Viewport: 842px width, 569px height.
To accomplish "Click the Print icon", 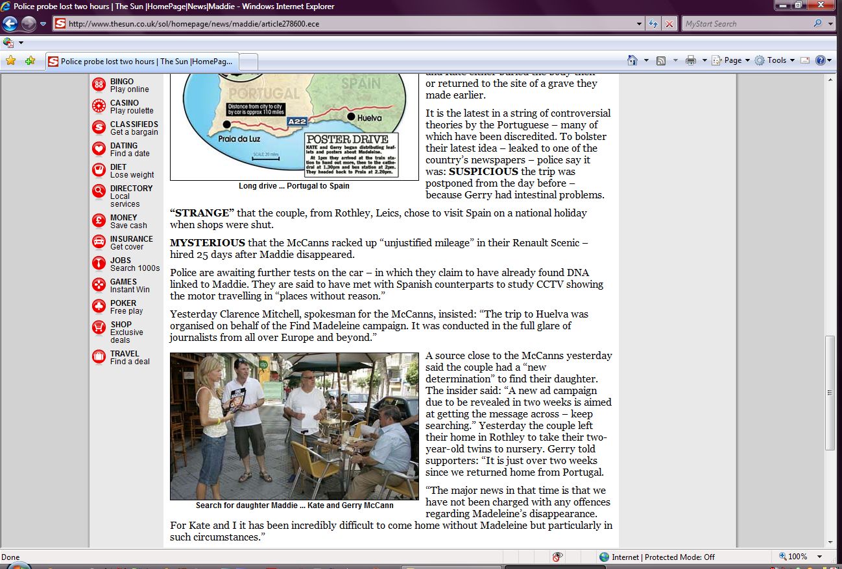I will (x=691, y=60).
